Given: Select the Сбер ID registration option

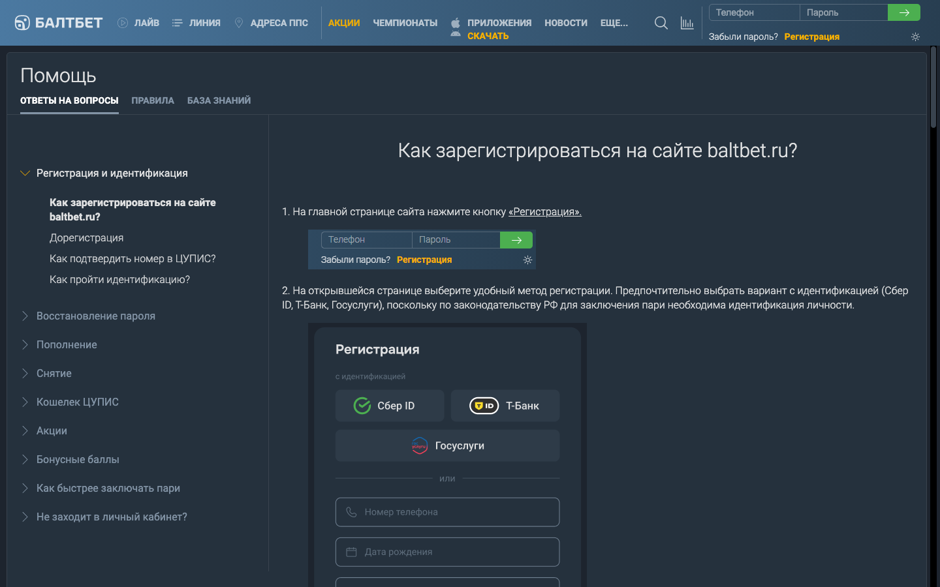Looking at the screenshot, I should tap(389, 405).
